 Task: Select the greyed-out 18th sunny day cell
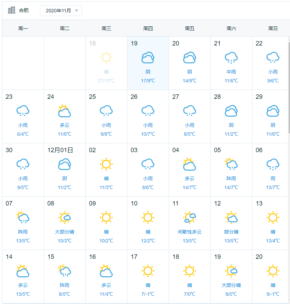tap(106, 63)
